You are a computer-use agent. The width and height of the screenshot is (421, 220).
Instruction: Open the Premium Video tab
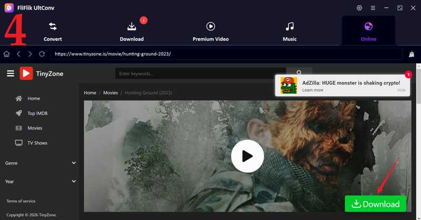point(210,32)
